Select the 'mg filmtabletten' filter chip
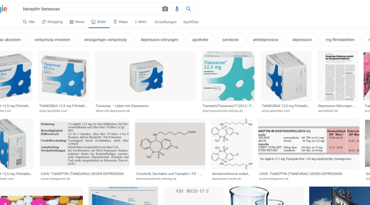The width and height of the screenshot is (370, 205). 340,40
